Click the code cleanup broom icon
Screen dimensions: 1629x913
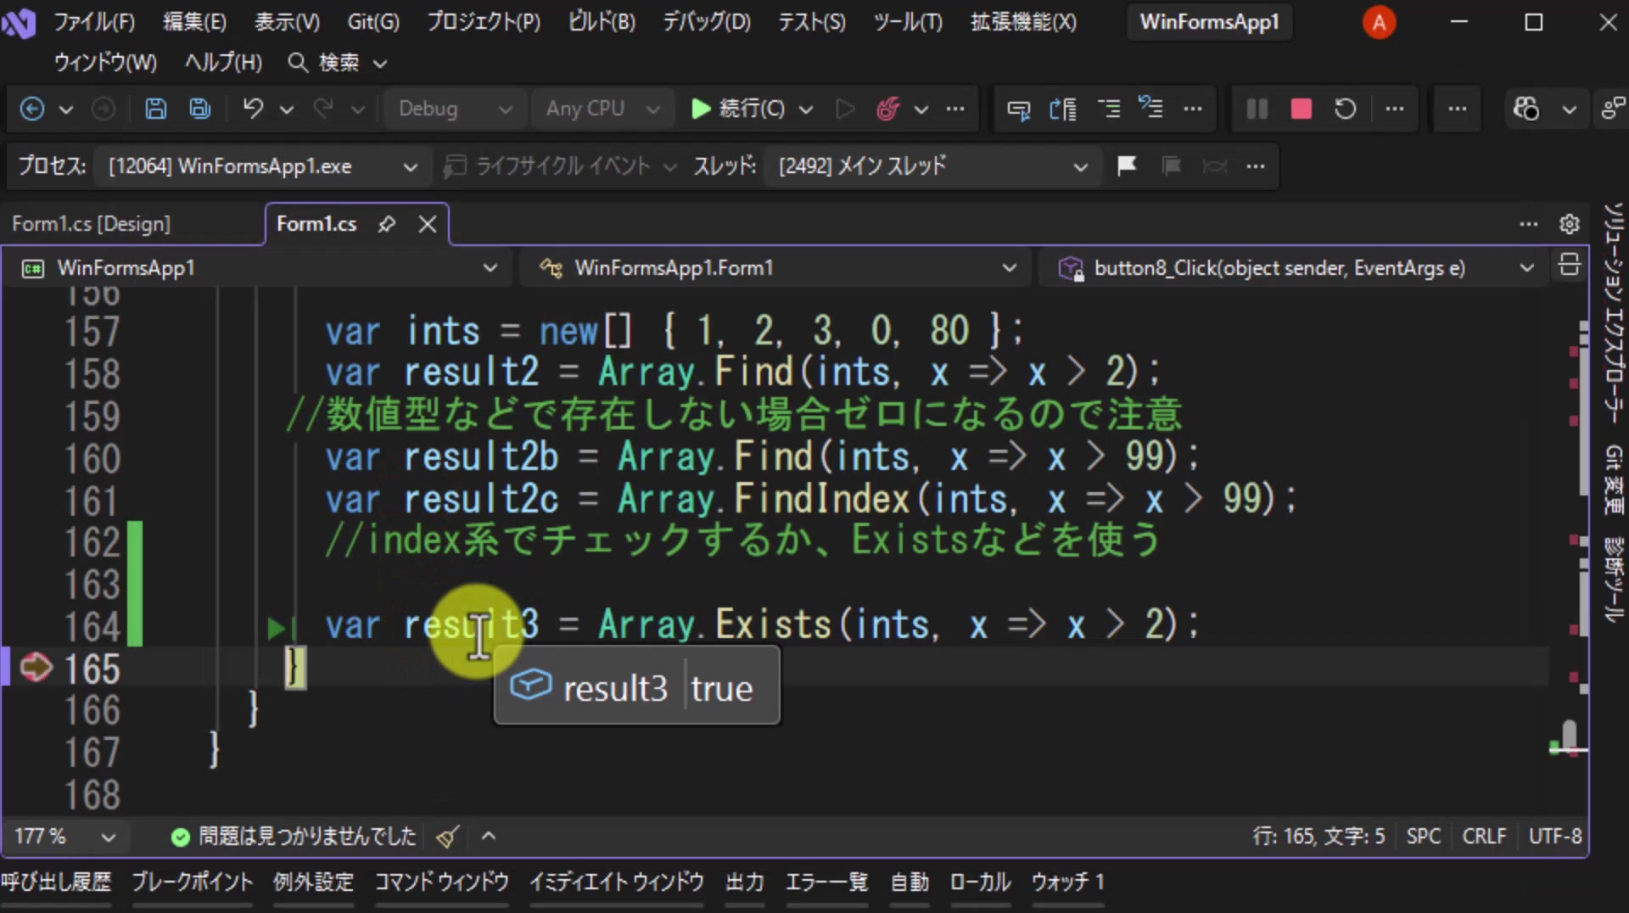(x=448, y=837)
